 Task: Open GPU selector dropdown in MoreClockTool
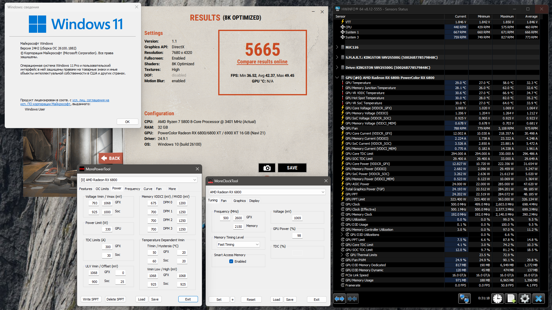click(x=323, y=192)
